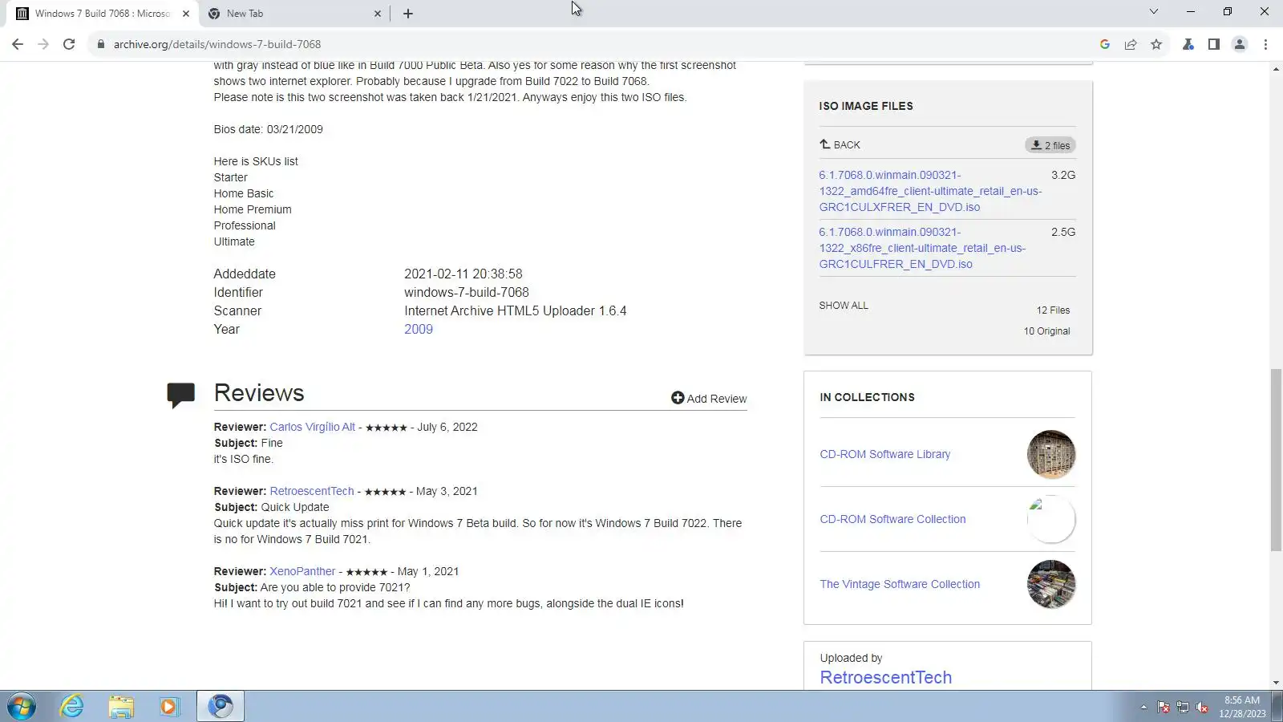
Task: Bookmark this page with the star icon
Action: [1156, 44]
